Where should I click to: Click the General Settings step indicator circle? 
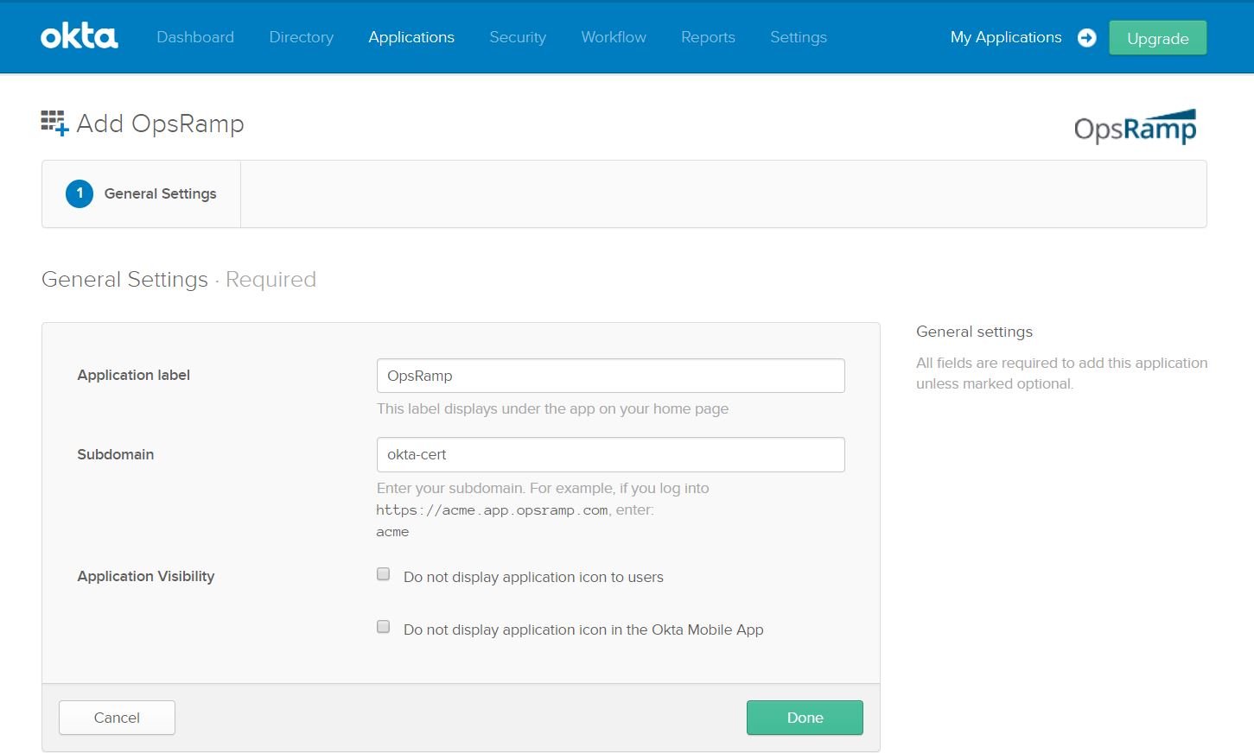click(x=79, y=193)
